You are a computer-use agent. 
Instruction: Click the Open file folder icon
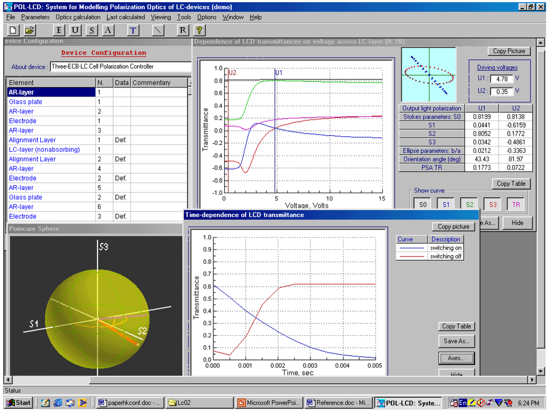[x=29, y=30]
